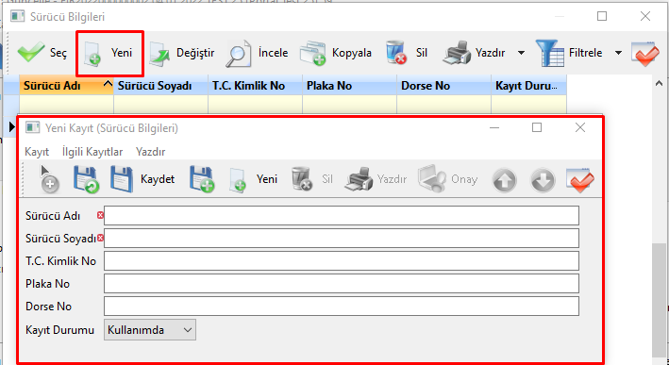Click Yeni in the Yeni Kayıt toolbar
669x365 pixels.
pos(254,179)
